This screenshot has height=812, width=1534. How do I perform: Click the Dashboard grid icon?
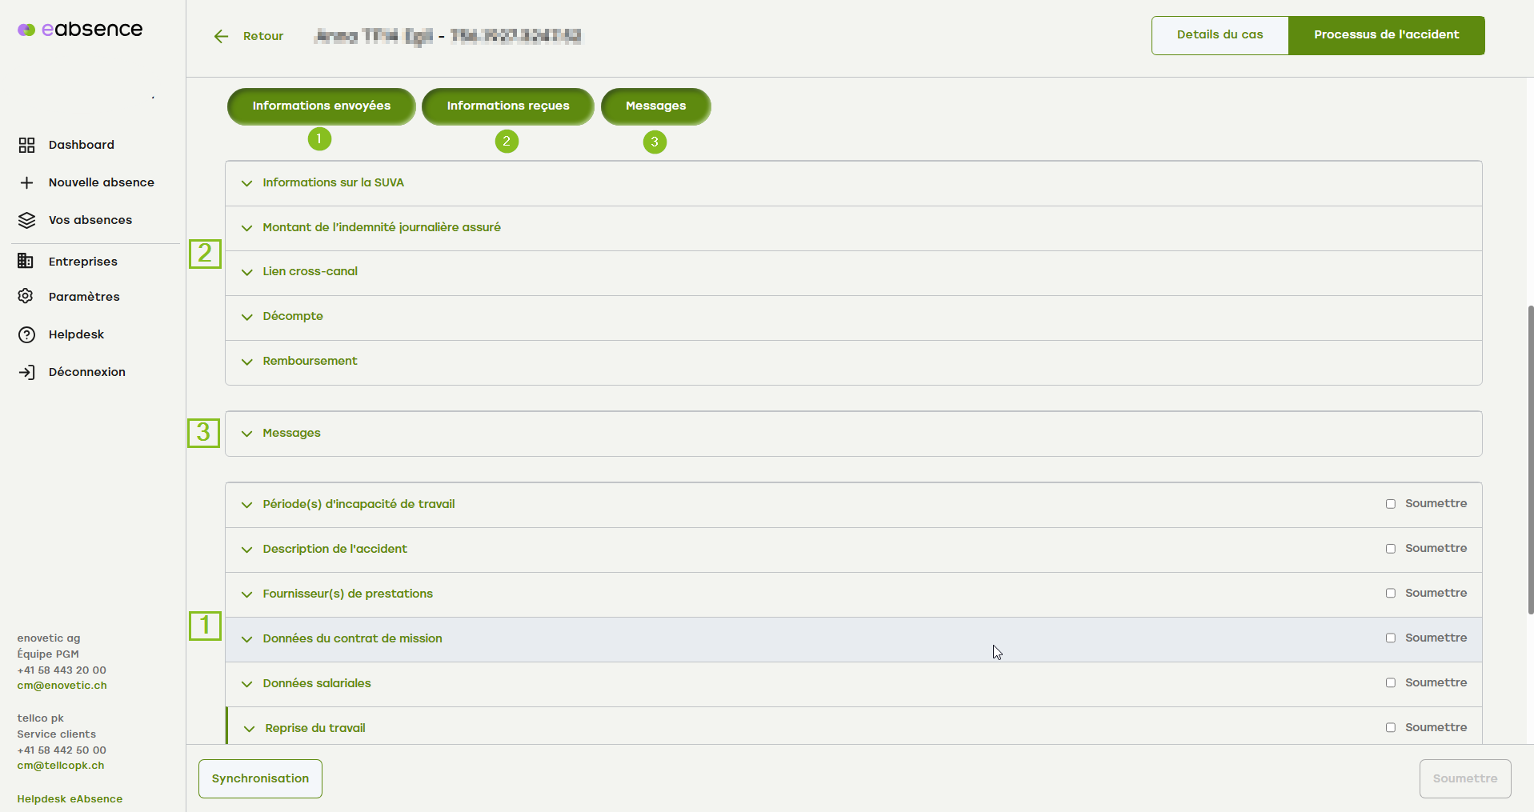(x=26, y=145)
